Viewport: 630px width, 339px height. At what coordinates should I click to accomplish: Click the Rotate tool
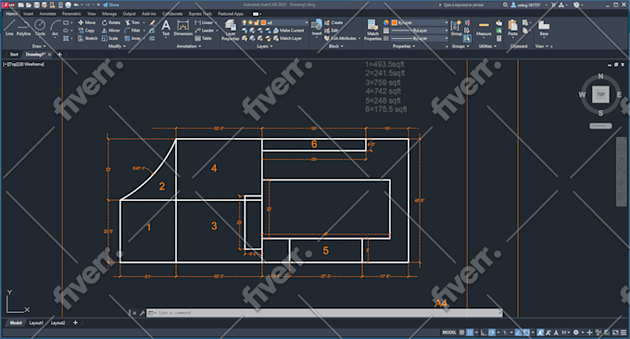(x=111, y=22)
